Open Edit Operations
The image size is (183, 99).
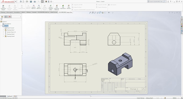tap(63, 7)
